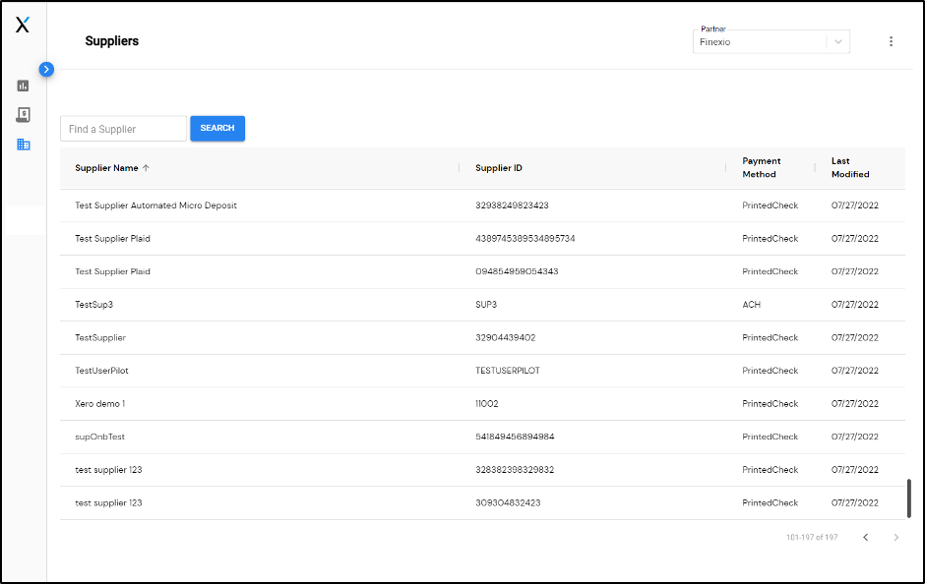Viewport: 925px width, 584px height.
Task: Open the payments sidebar icon
Action: point(23,114)
